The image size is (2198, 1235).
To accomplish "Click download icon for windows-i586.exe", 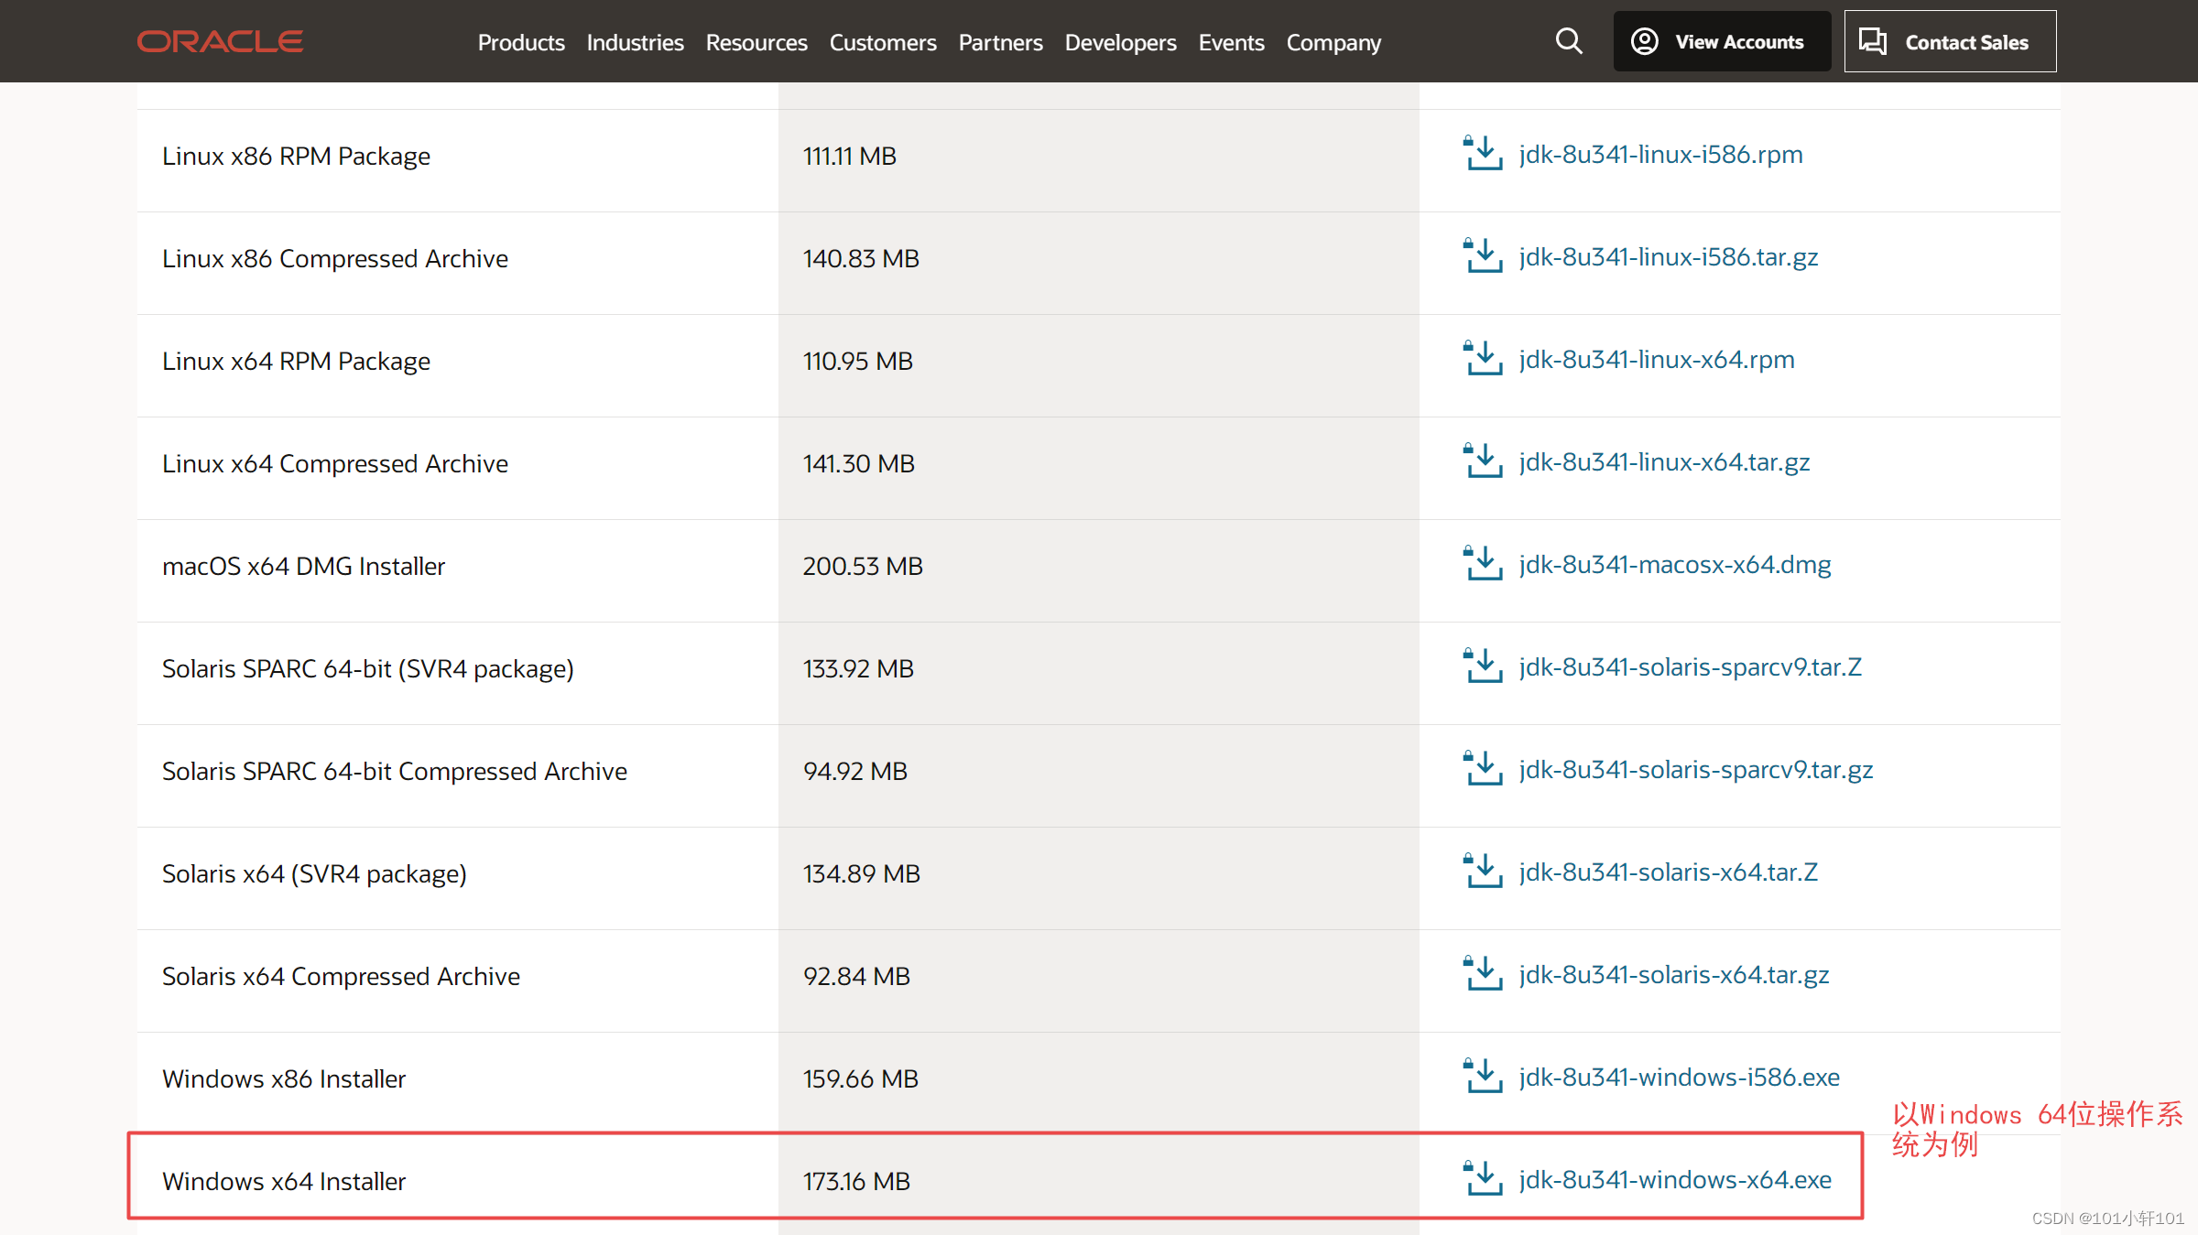I will (x=1483, y=1077).
